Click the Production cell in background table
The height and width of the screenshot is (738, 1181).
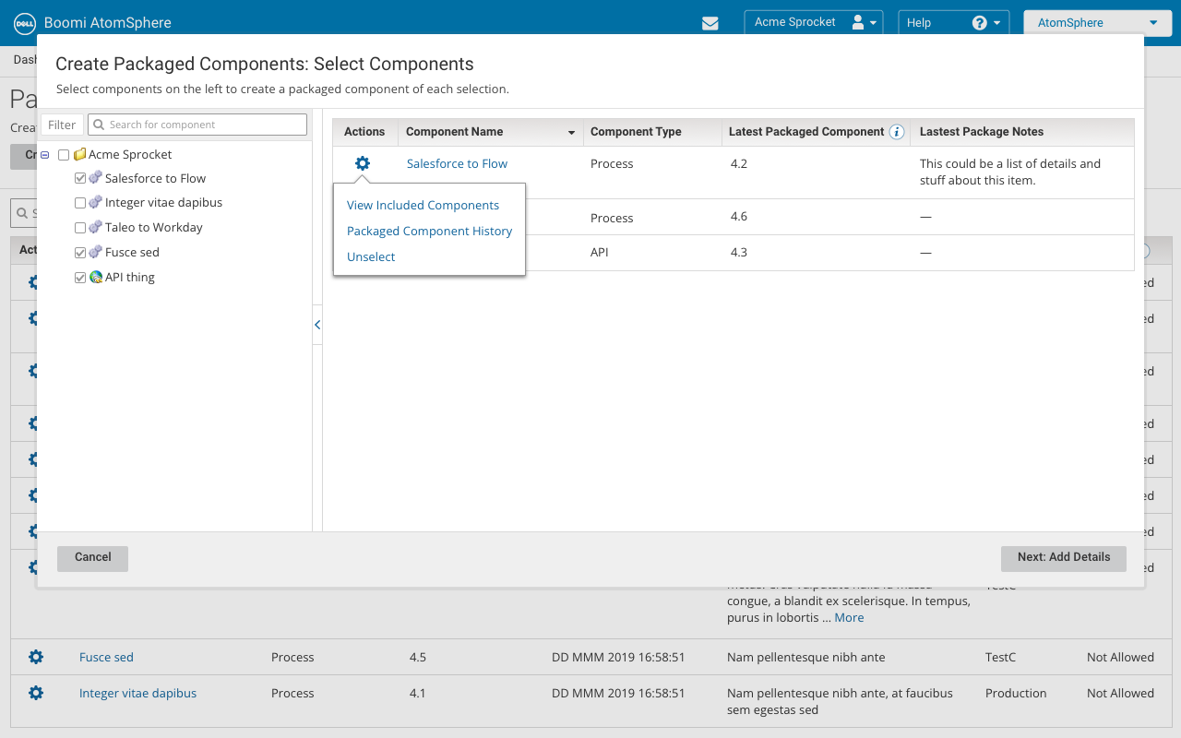[1016, 693]
